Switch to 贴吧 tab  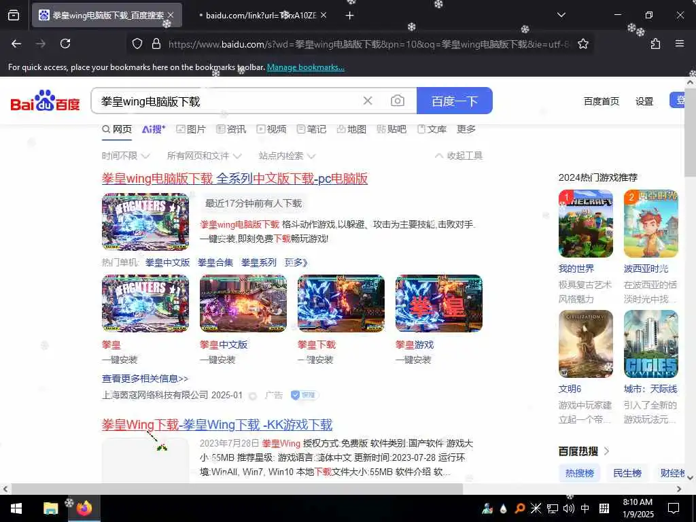(x=391, y=129)
